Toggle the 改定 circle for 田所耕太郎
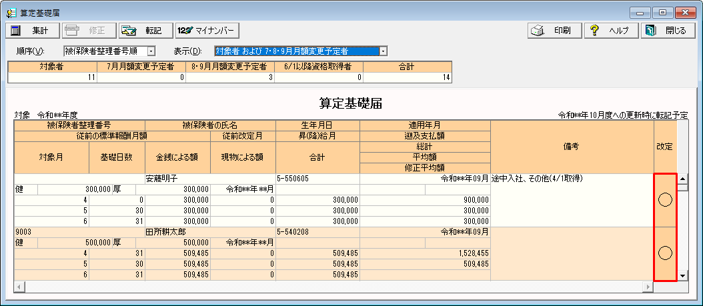Viewport: 703px width, 306px height. pos(665,253)
